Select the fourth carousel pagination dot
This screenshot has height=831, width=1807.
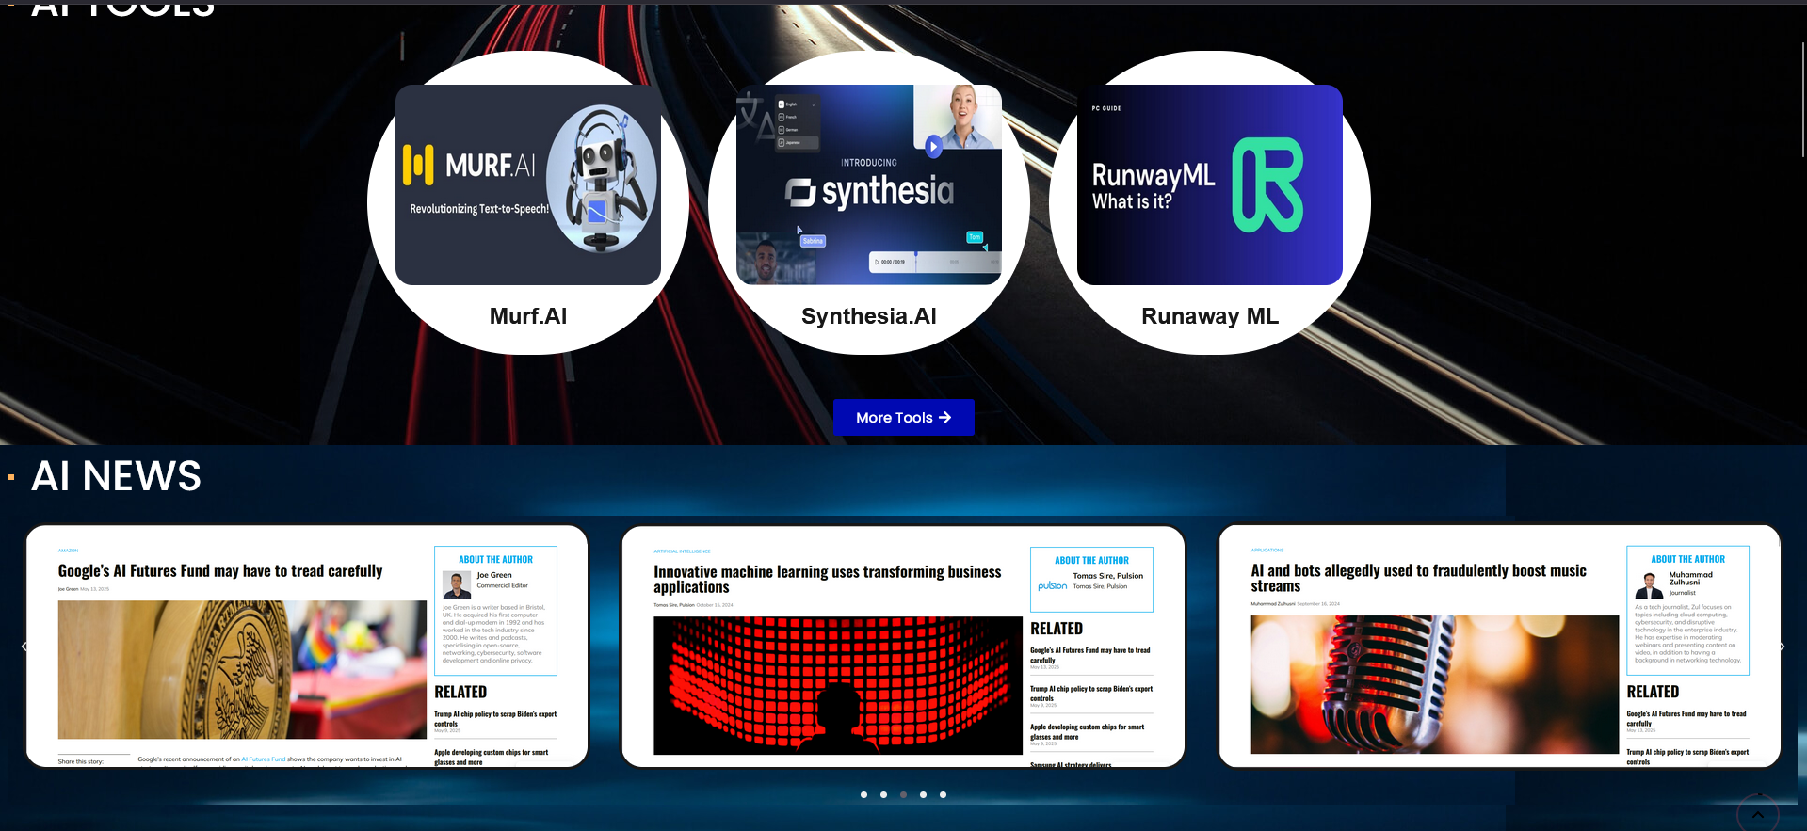[923, 795]
